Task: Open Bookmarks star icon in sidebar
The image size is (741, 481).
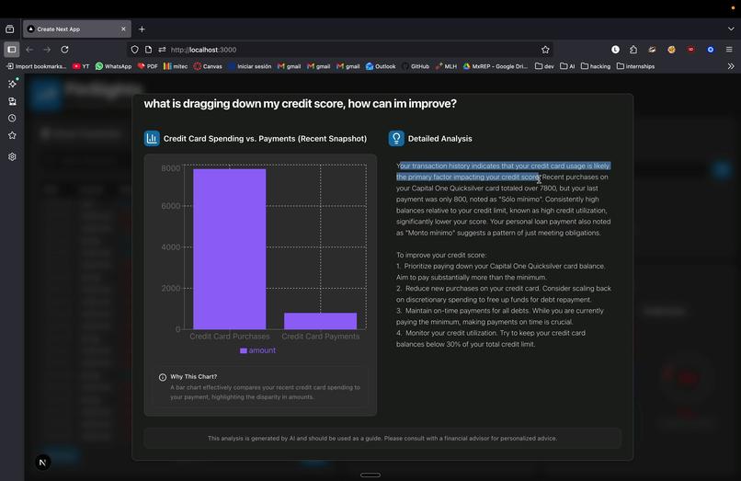Action: (12, 135)
